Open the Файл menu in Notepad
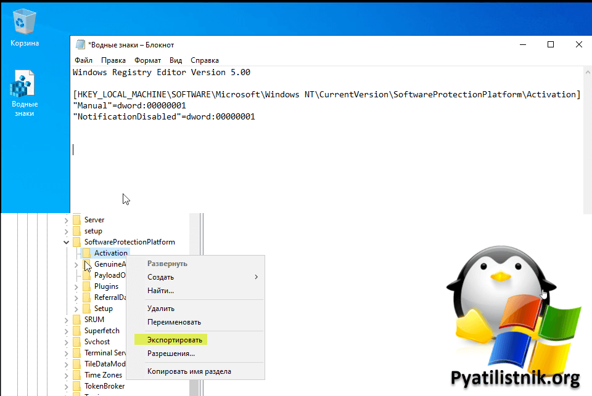 83,60
